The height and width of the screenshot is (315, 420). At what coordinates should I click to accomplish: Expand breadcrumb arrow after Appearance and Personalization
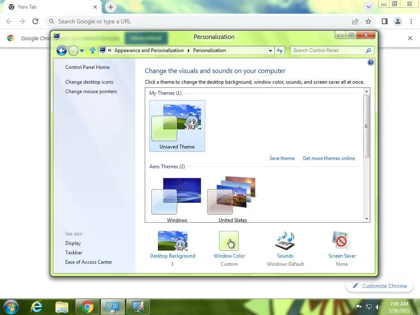189,50
